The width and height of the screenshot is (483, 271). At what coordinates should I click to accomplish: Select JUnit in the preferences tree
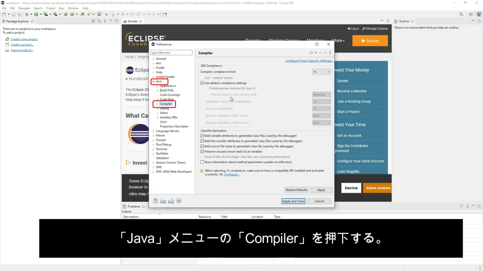tap(163, 122)
